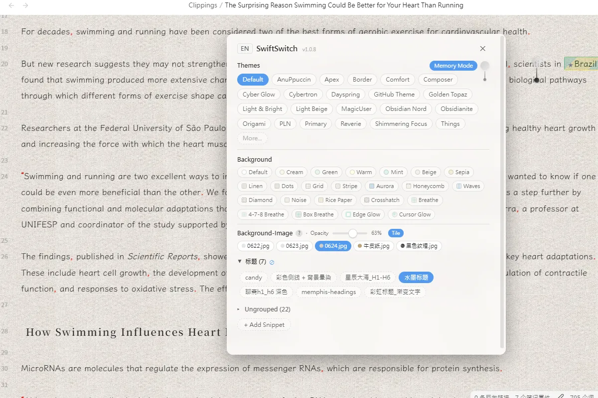Select the 0622.jpg background image
This screenshot has height=398, width=598.
(x=255, y=246)
